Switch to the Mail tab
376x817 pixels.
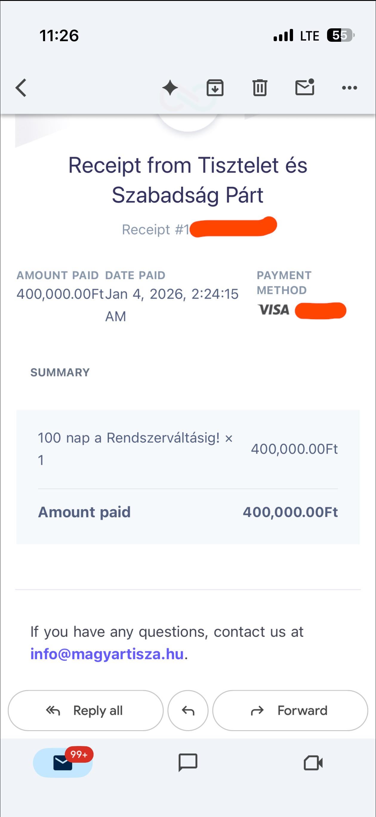pyautogui.click(x=62, y=763)
